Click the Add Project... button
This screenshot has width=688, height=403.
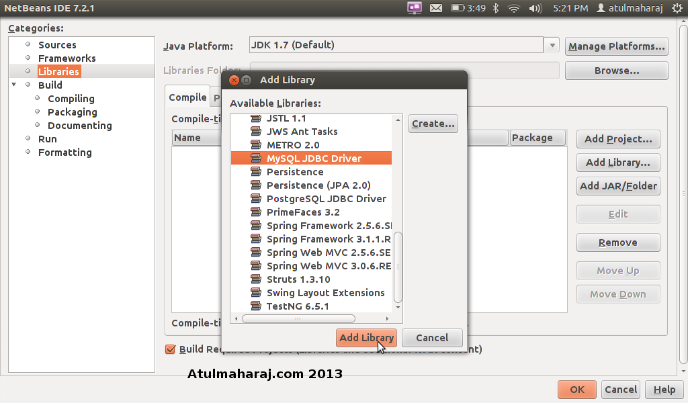pos(618,139)
